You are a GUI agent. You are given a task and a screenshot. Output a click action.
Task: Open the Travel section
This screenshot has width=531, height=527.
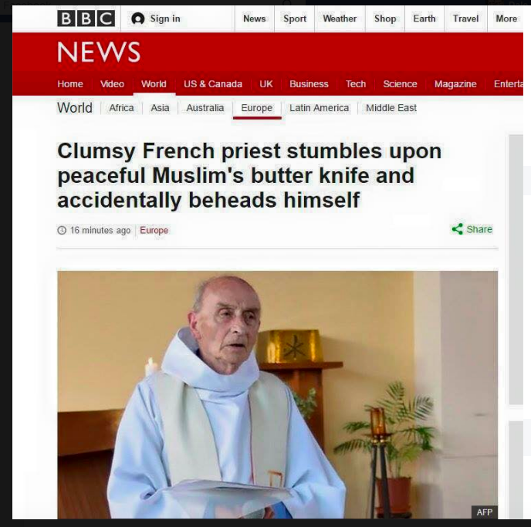pyautogui.click(x=465, y=19)
